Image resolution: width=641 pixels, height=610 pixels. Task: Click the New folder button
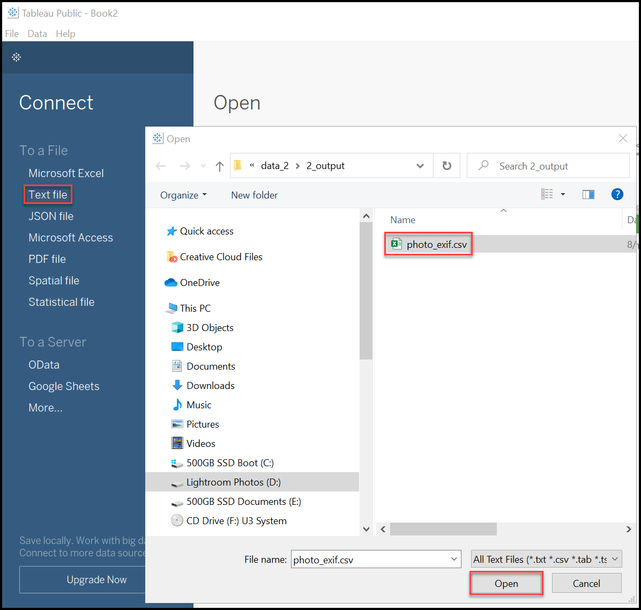point(254,195)
